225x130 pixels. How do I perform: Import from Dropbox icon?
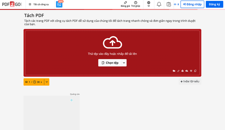191,71
